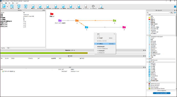Click the green health indicator progress bar
The width and height of the screenshot is (177, 97).
coord(44,53)
